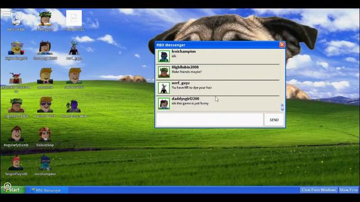360x202 pixels.
Task: Click the SEND button in RBX Messenger
Action: 274,120
